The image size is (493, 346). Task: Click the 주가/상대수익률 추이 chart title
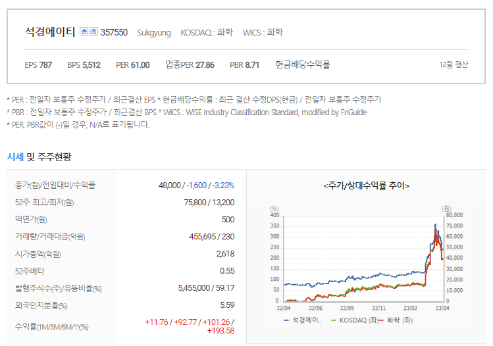pos(366,185)
